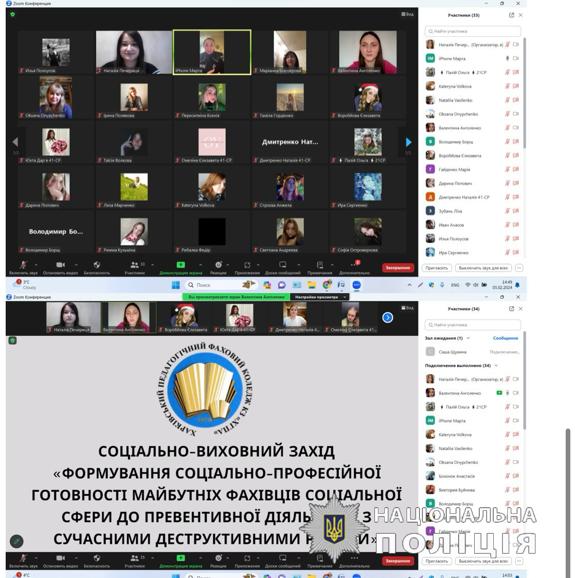Viewport: 575px width, 578px height.
Task: Collapse Подключение выполнено (34) section
Action: (496, 366)
